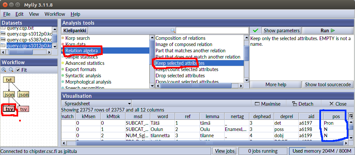This screenshot has height=155, width=355.
Task: Click the tool search input field
Action: (x=212, y=31)
